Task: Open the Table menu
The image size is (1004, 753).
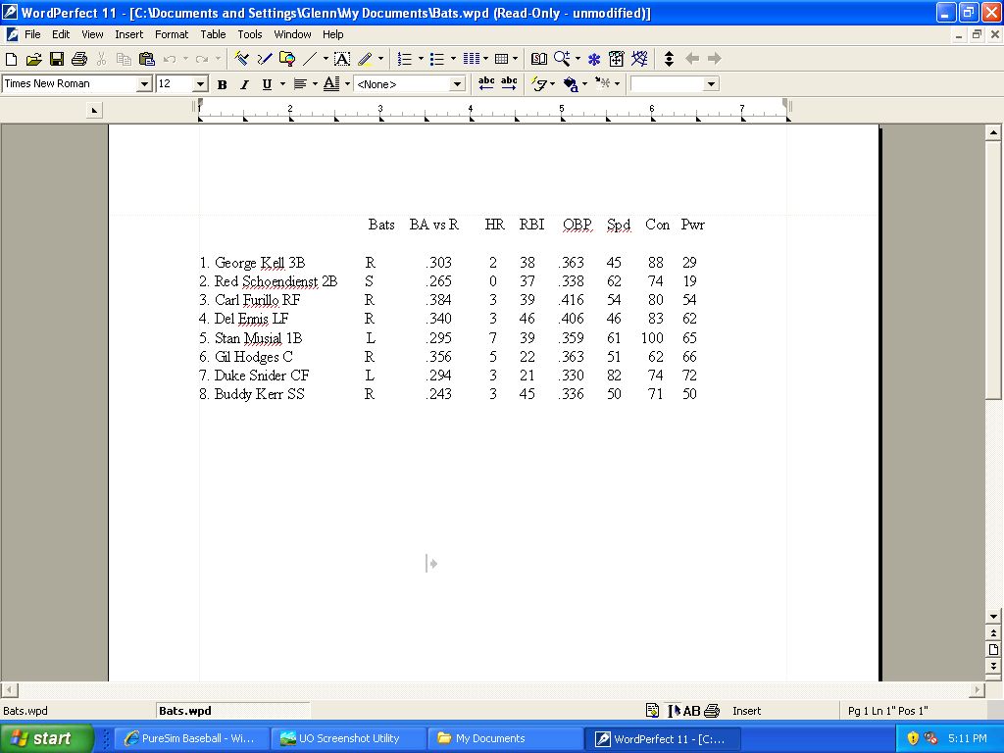Action: tap(213, 34)
